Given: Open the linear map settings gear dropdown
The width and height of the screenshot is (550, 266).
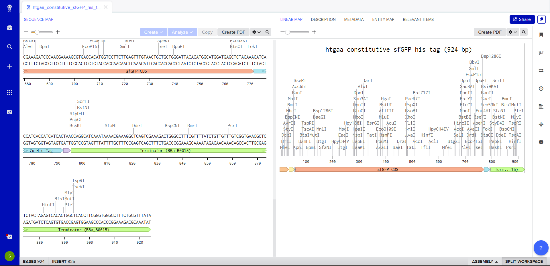Looking at the screenshot, I should tap(512, 32).
